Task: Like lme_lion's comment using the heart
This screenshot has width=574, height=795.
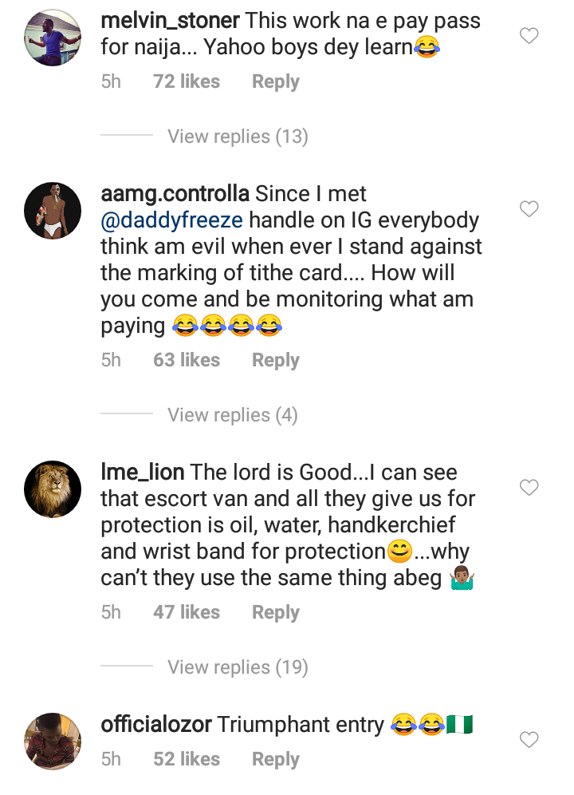Action: pos(529,488)
